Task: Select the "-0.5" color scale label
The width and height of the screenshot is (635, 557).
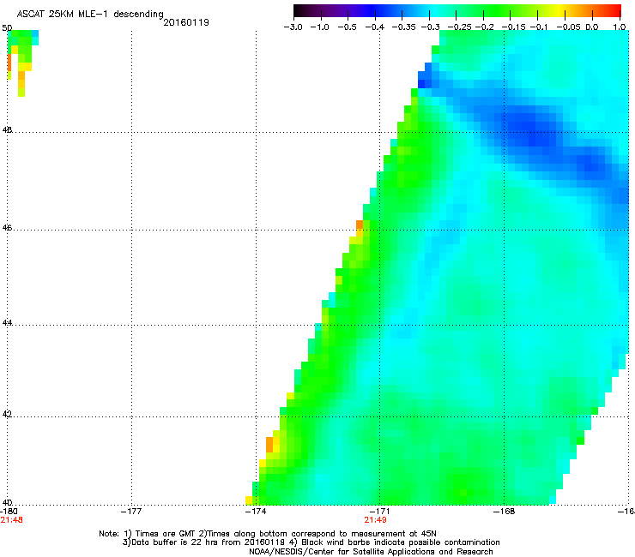Action: click(347, 27)
